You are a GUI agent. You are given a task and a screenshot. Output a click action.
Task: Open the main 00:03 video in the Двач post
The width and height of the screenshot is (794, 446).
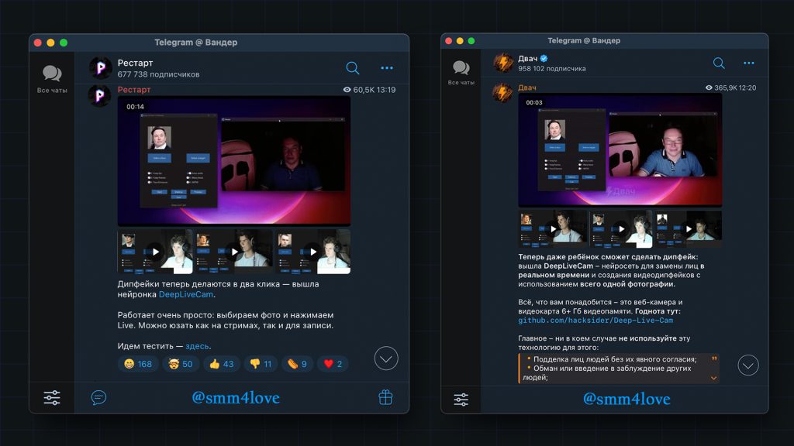pos(620,151)
